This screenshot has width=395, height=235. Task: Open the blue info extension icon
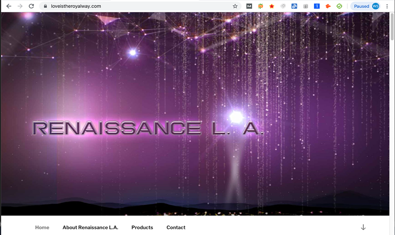[317, 6]
